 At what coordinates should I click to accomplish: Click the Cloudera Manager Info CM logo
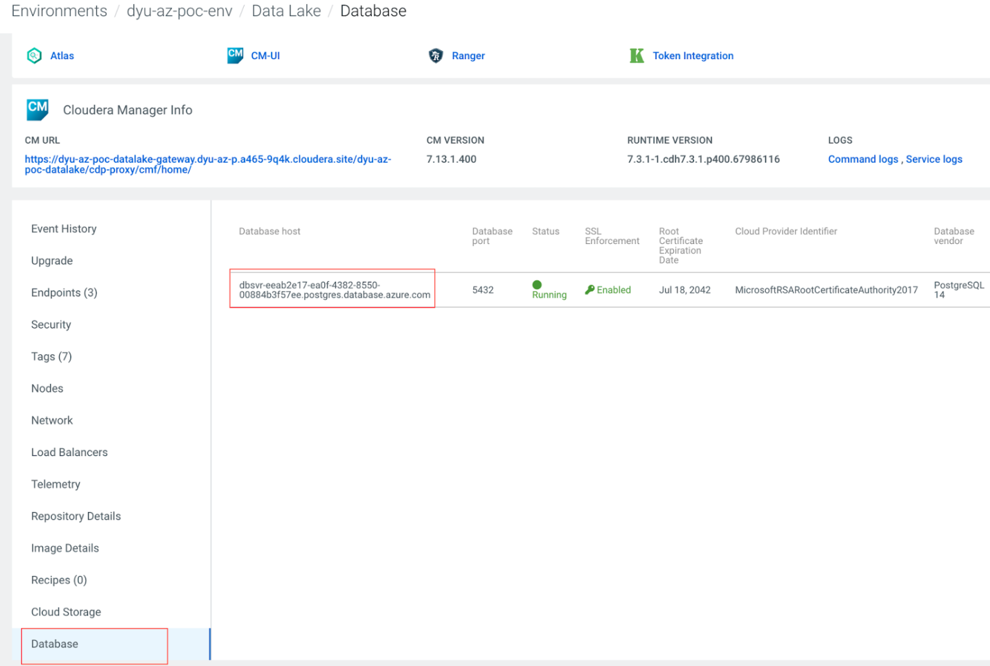[37, 109]
